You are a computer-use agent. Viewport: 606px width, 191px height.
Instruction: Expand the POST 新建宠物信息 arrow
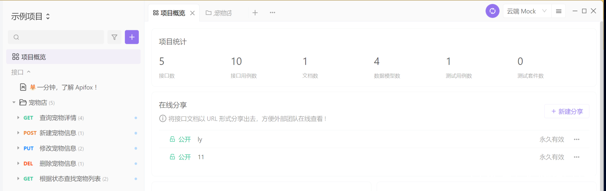[x=18, y=133]
